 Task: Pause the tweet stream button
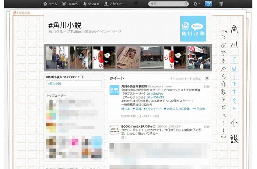[207, 78]
